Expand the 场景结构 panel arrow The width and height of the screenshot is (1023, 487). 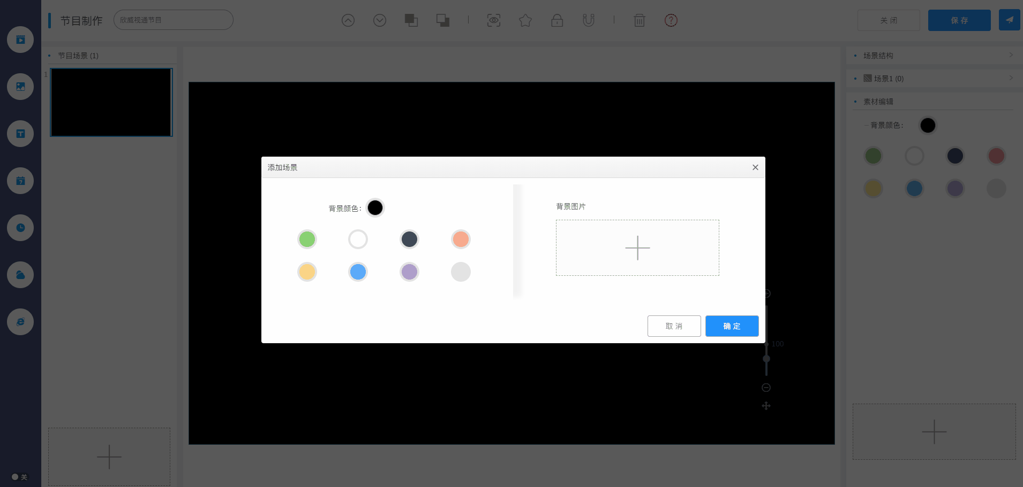(x=1011, y=55)
